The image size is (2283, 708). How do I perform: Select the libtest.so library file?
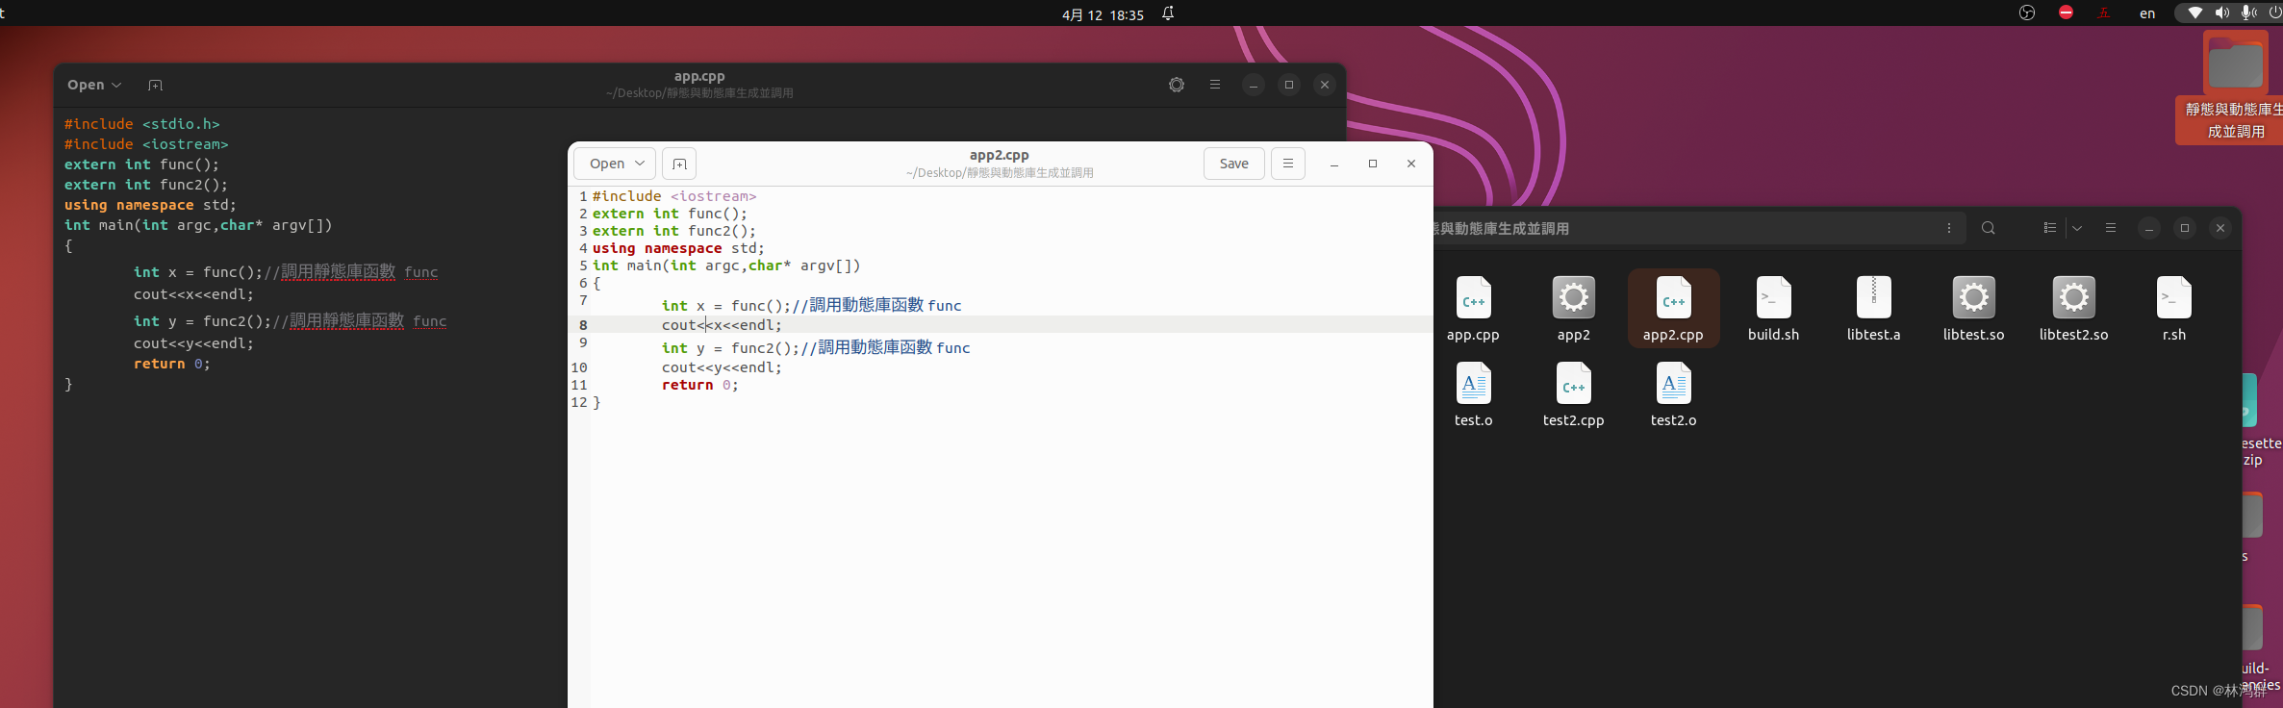(x=1973, y=309)
